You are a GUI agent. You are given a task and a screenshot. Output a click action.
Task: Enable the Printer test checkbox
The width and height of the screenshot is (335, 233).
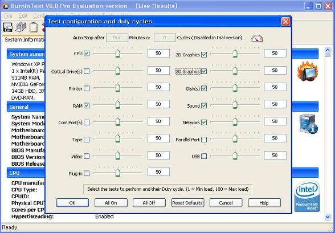point(87,88)
